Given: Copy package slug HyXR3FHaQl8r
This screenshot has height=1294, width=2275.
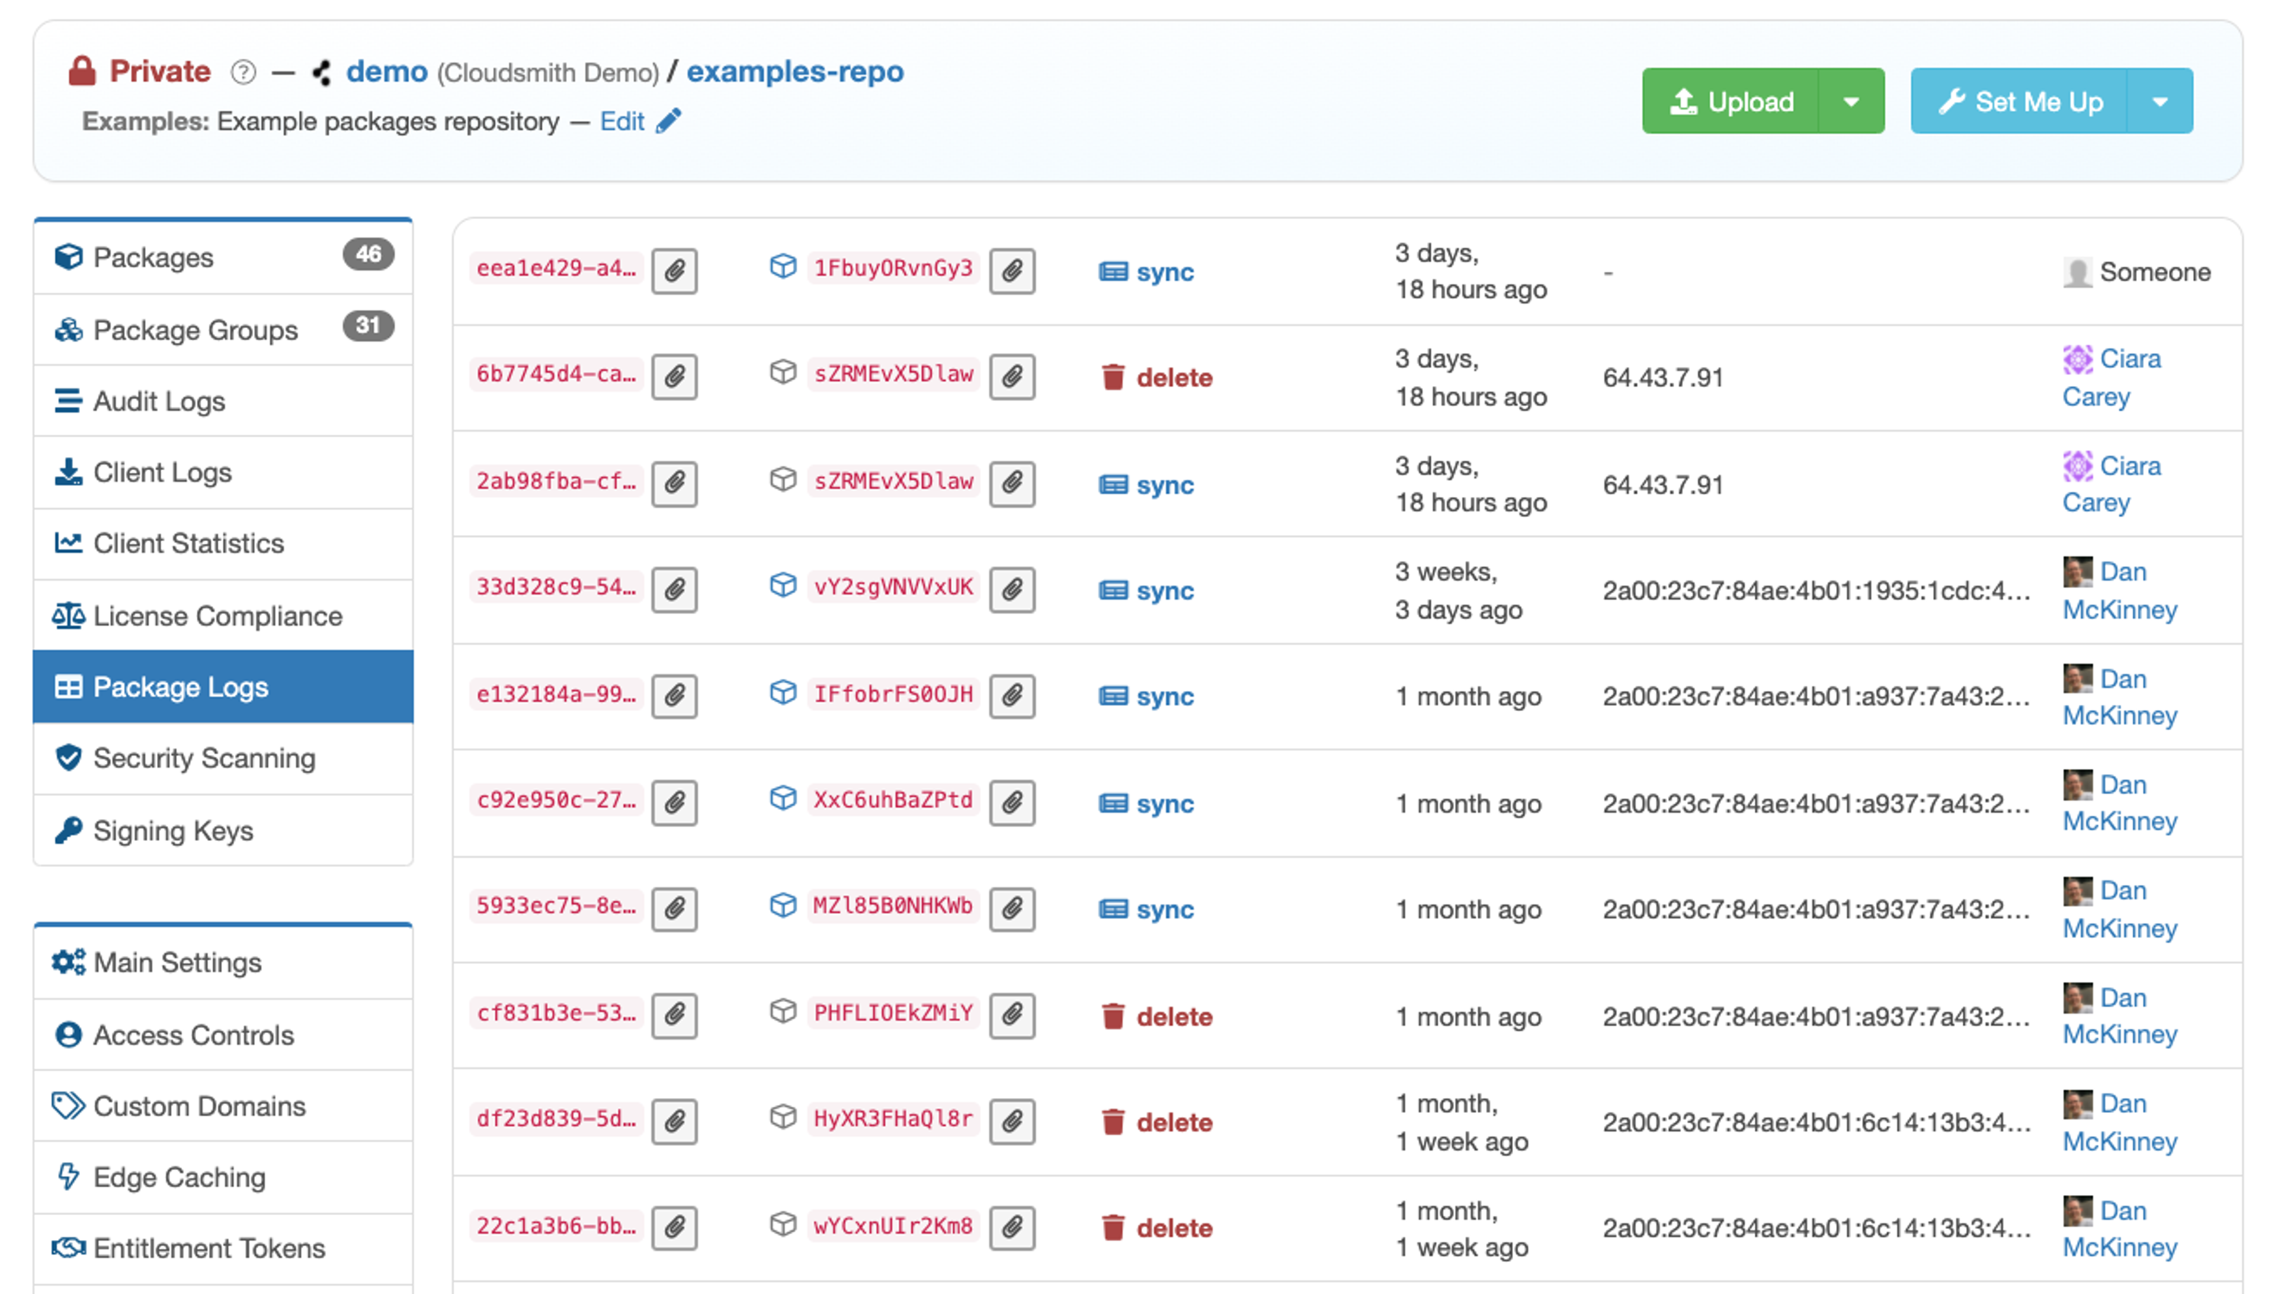Looking at the screenshot, I should pos(1012,1122).
